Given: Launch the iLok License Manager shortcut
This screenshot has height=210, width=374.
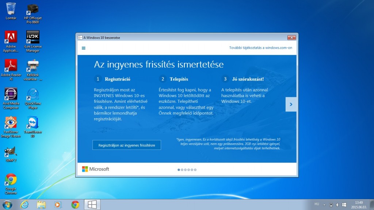Looking at the screenshot, I should coord(33,37).
